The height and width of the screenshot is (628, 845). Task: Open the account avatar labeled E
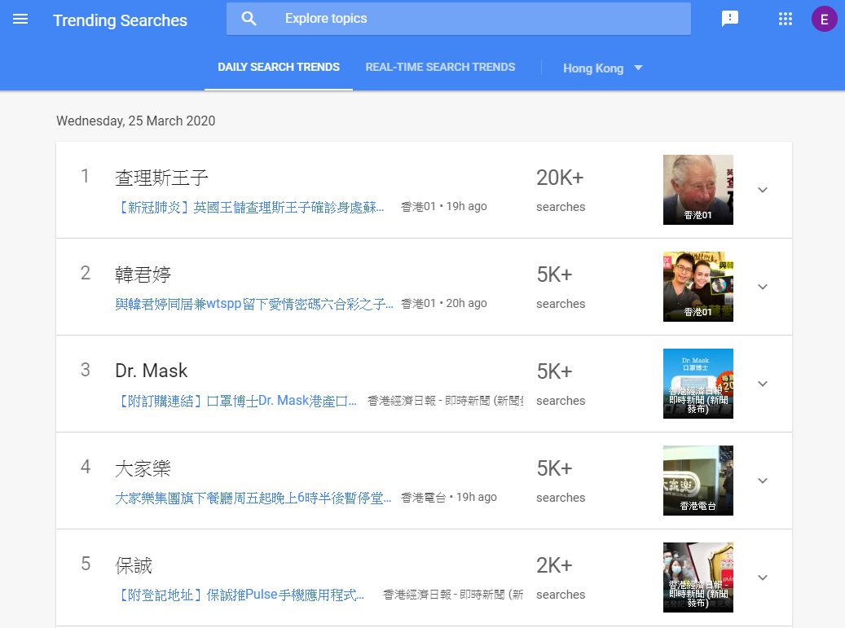pos(824,20)
